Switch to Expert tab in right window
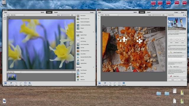The image size is (189, 106). [149, 12]
